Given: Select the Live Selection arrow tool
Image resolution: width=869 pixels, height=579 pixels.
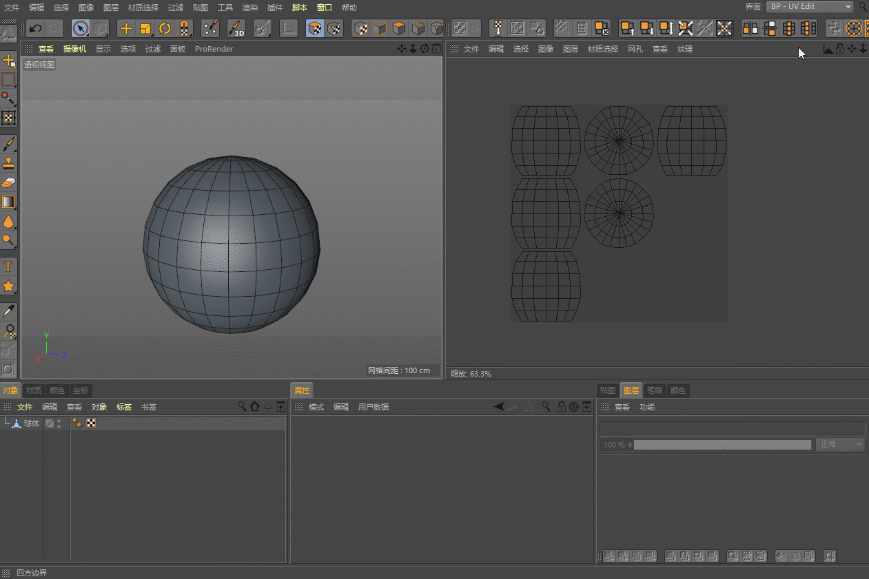Looking at the screenshot, I should [x=81, y=29].
